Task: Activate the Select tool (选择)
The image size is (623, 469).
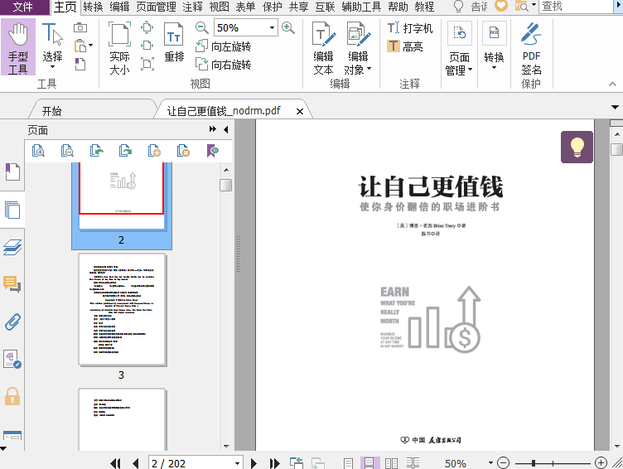Action: click(x=52, y=47)
